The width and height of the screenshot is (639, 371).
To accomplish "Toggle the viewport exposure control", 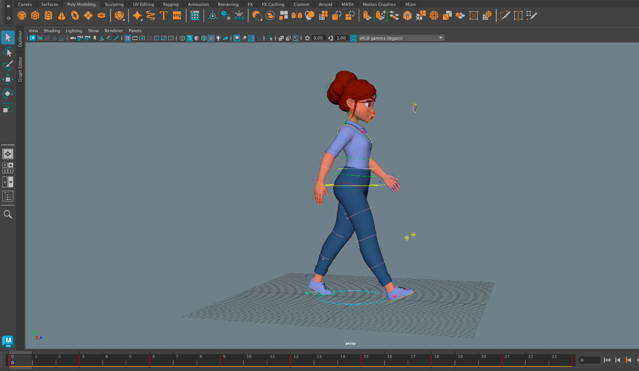I will coord(307,38).
